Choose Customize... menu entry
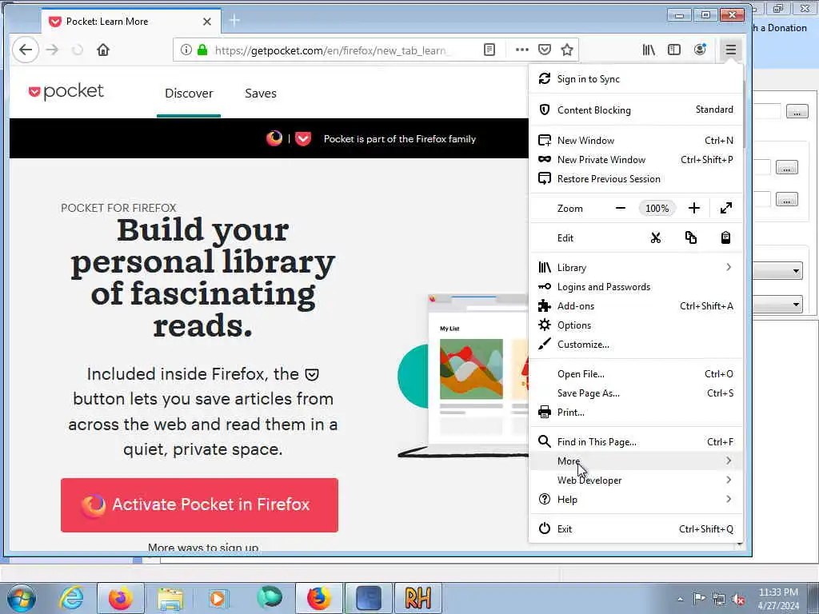 tap(635, 345)
